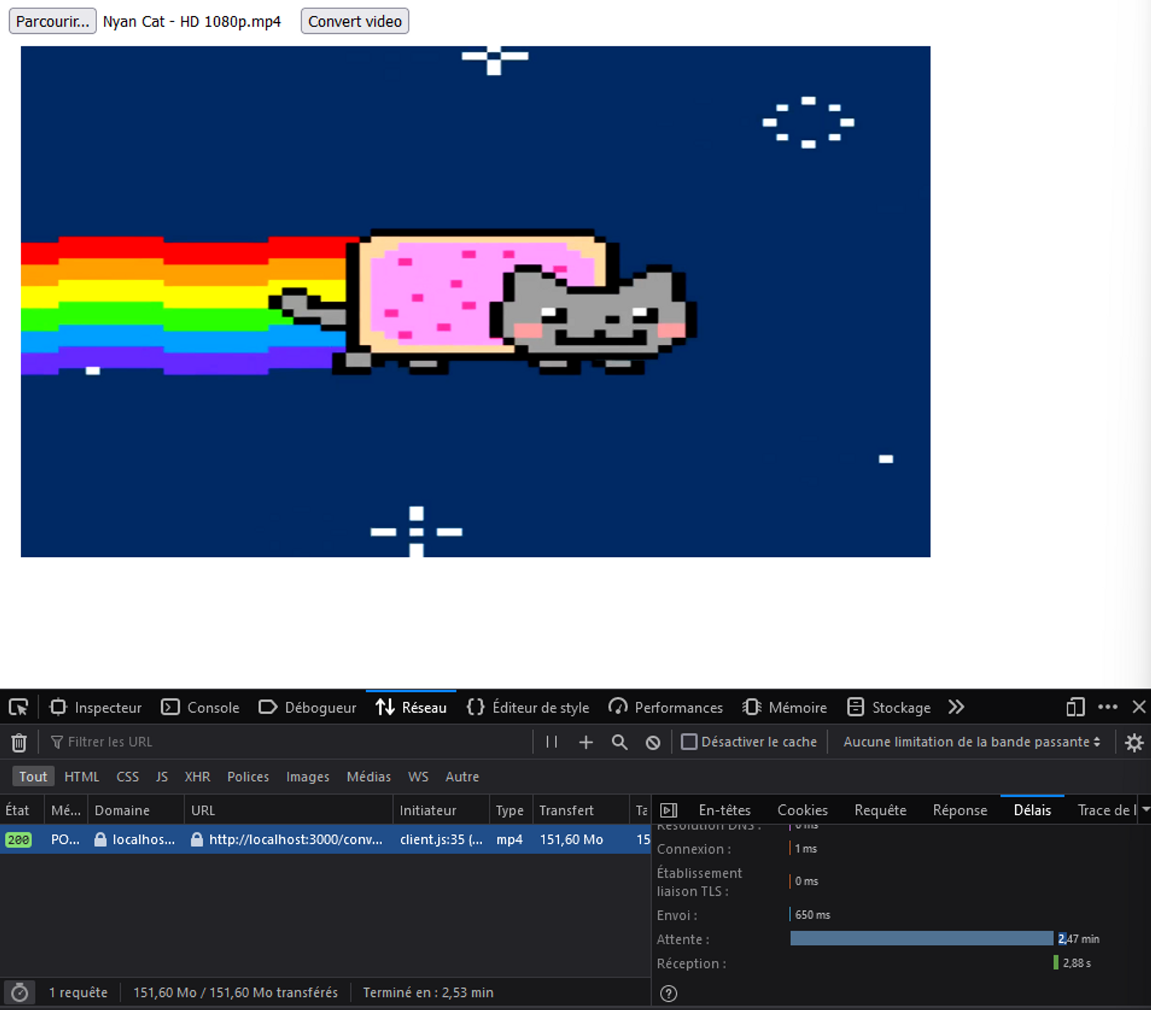The width and height of the screenshot is (1151, 1010).
Task: Toggle responsive design mode icon
Action: click(1075, 707)
